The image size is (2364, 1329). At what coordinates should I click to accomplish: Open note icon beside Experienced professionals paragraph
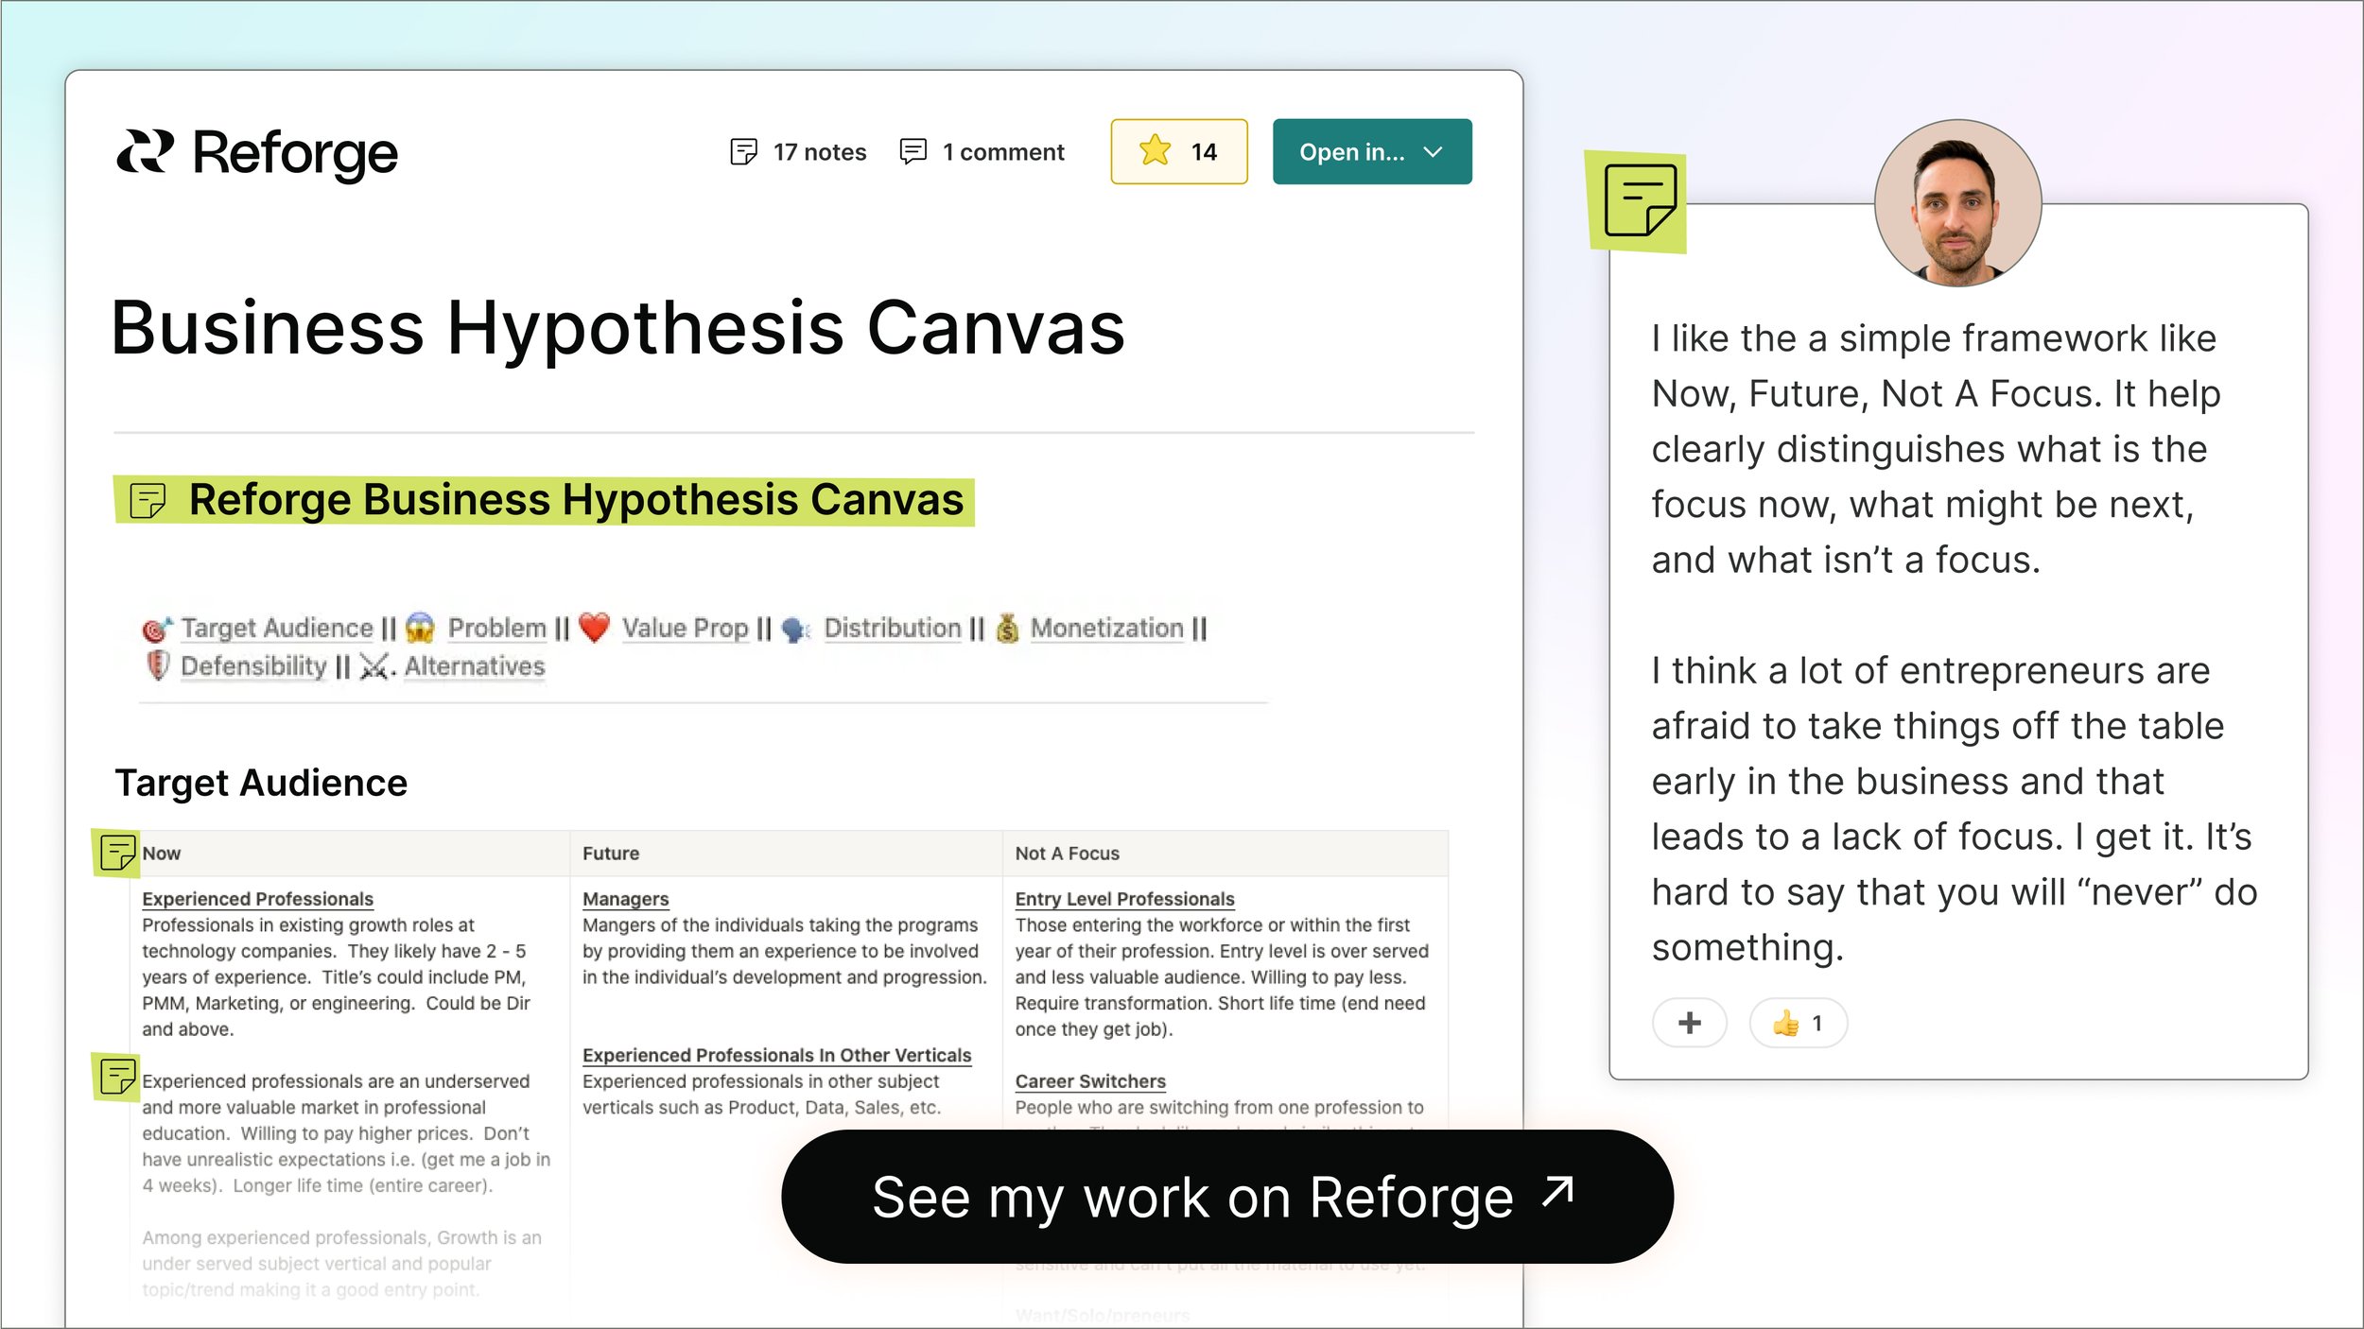(116, 1077)
